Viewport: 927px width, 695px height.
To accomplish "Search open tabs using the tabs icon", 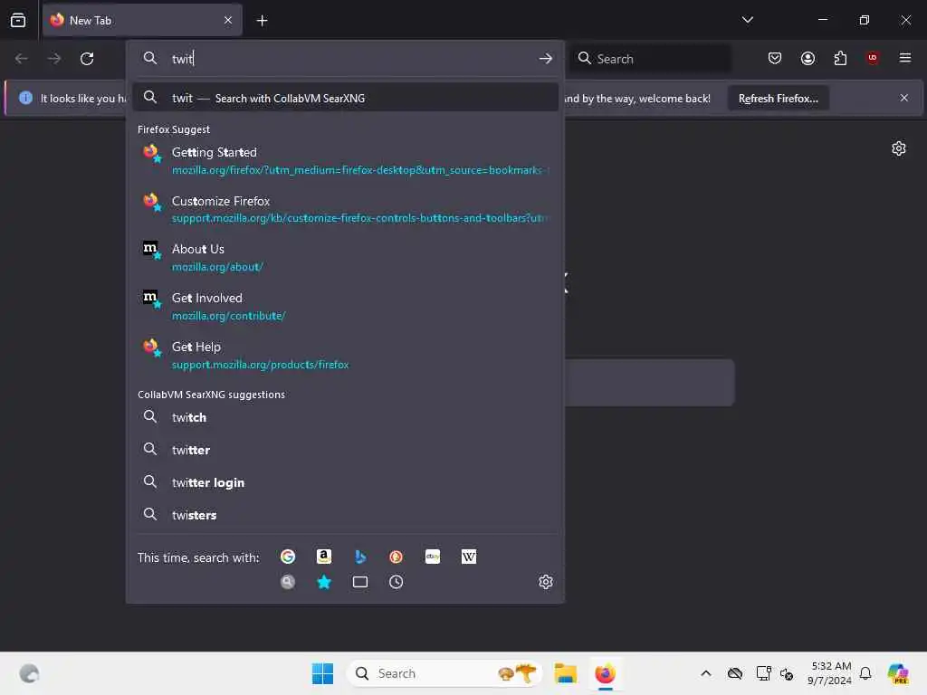I will tap(360, 582).
